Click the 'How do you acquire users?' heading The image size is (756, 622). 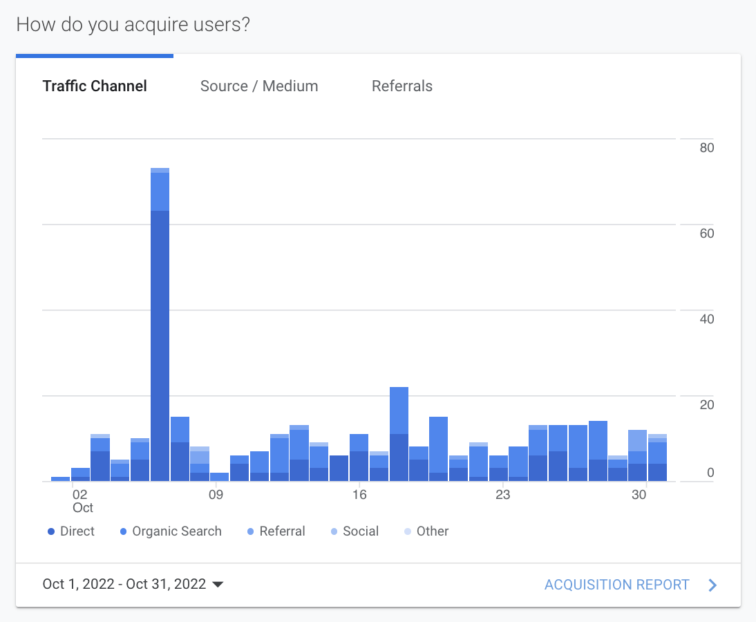[x=133, y=25]
